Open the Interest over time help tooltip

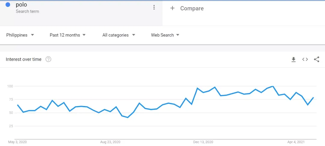click(48, 59)
